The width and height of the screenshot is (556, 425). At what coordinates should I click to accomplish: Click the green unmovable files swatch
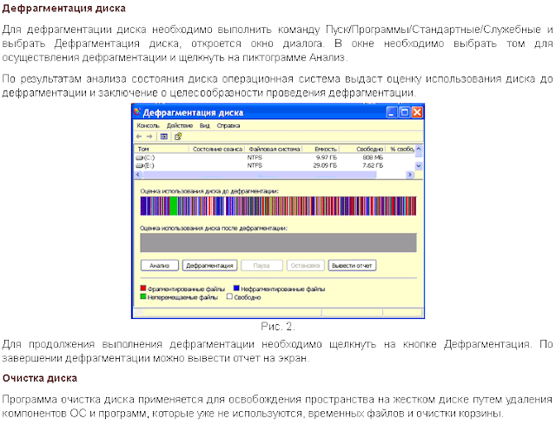pyautogui.click(x=143, y=296)
